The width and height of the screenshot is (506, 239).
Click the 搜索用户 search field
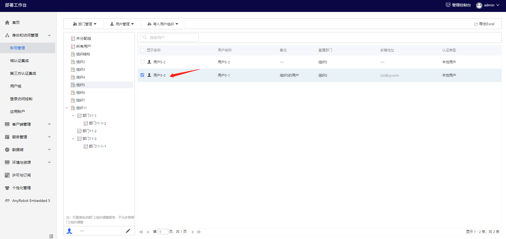170,38
